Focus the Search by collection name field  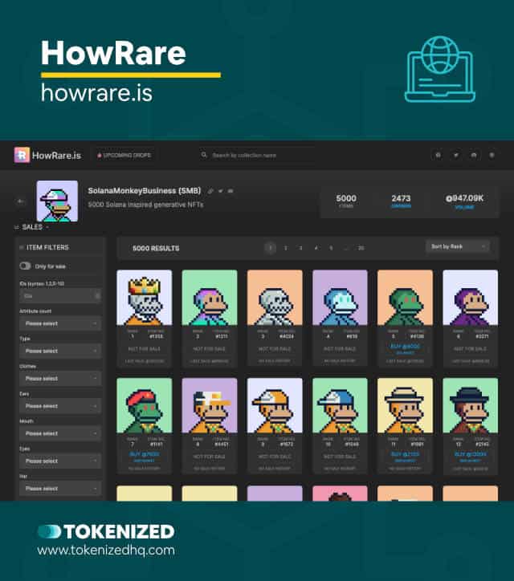259,155
